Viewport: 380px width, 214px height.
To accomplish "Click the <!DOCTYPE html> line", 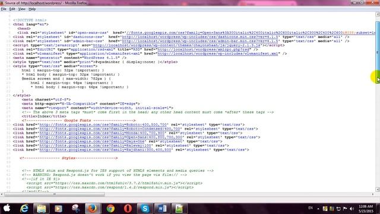I will [x=30, y=20].
